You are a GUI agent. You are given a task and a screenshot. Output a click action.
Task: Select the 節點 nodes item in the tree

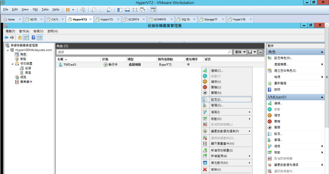(x=23, y=59)
